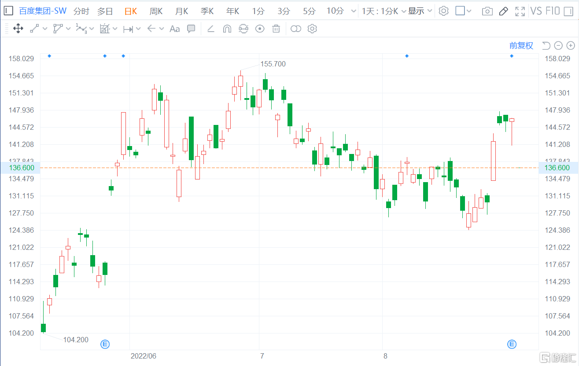The image size is (579, 366).
Task: Click the undo reset arrow icon
Action: 546,45
